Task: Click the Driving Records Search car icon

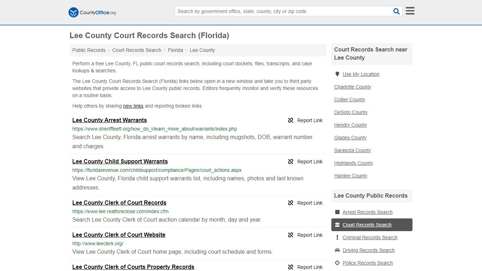Action: point(337,250)
